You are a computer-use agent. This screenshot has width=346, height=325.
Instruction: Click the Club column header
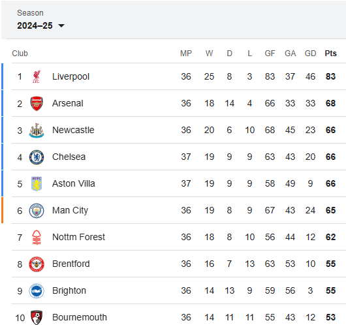(20, 54)
